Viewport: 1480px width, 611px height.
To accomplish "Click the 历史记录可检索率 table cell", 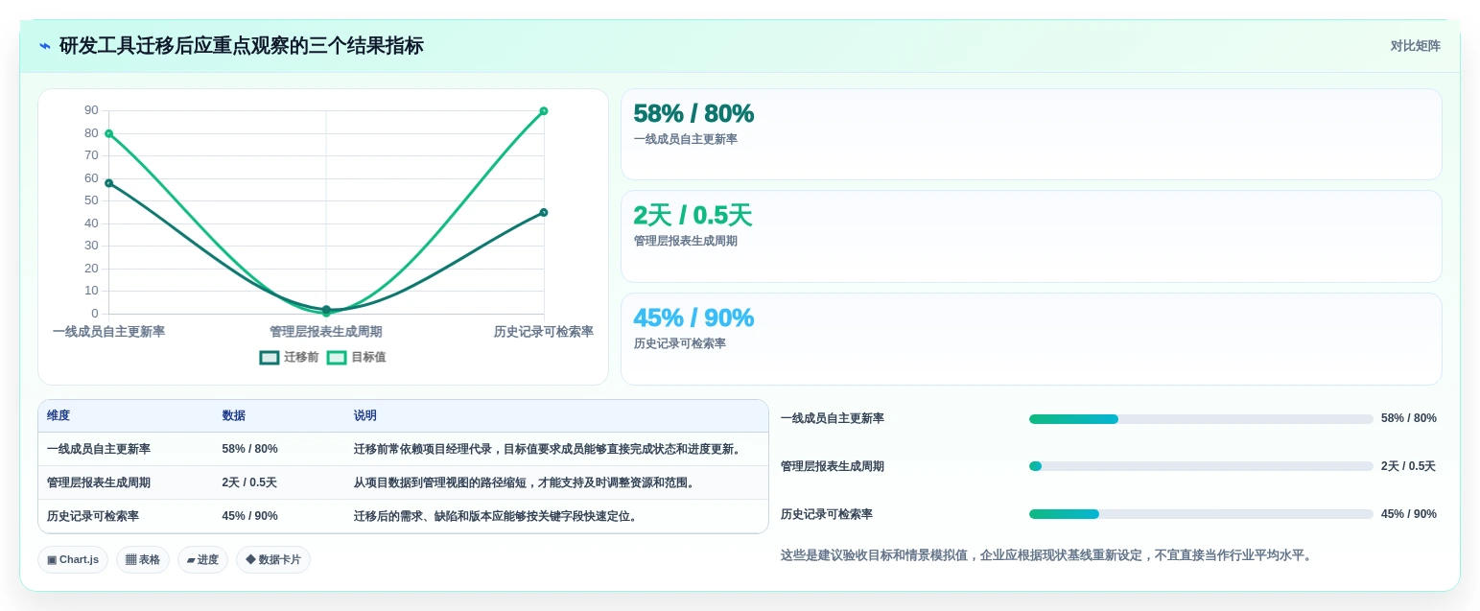I will pos(93,516).
